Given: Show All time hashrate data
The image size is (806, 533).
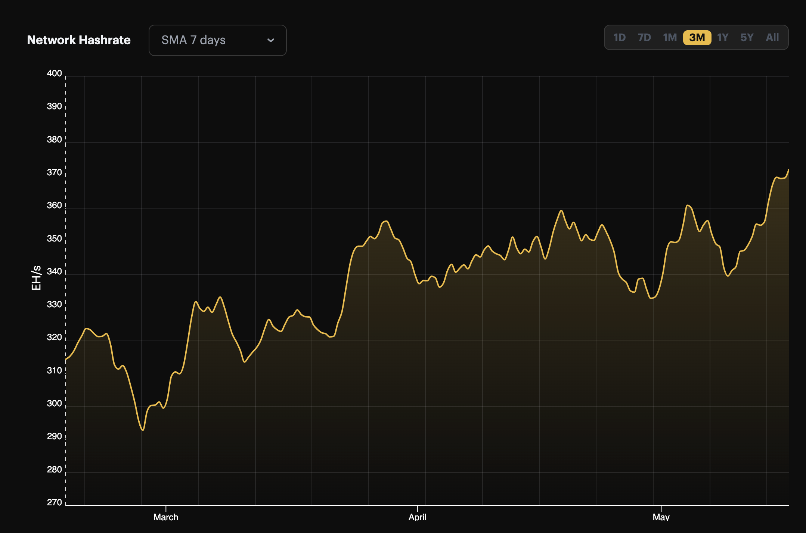Looking at the screenshot, I should pyautogui.click(x=772, y=37).
